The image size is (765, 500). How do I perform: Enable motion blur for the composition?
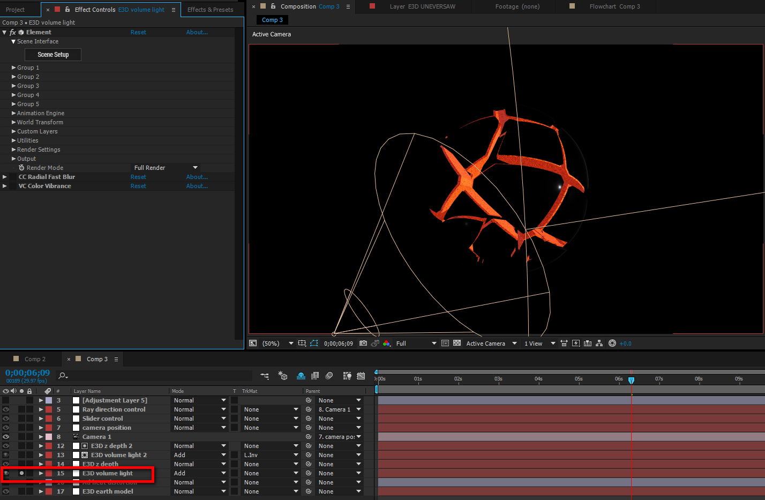329,376
